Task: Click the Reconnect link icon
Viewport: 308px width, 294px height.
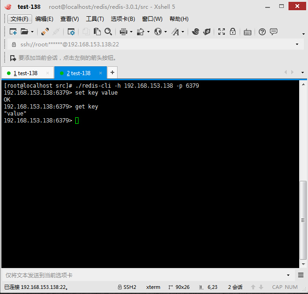Action: (x=45, y=32)
